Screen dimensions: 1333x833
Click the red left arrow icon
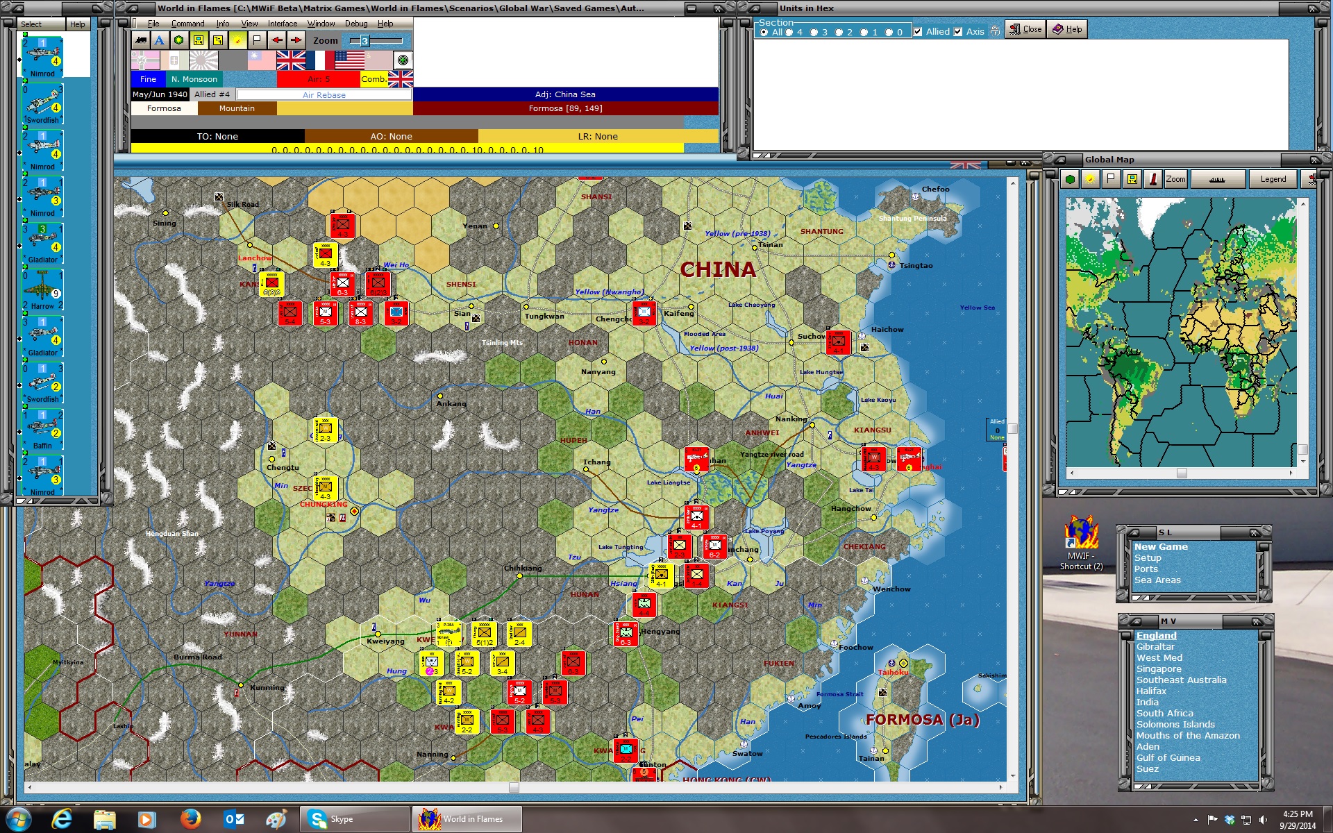point(276,40)
